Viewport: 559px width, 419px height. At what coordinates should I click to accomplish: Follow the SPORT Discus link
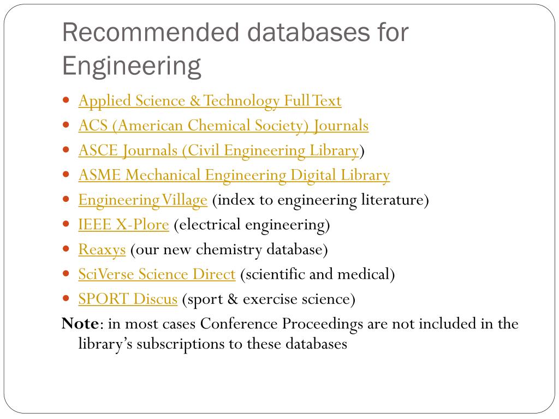click(128, 299)
